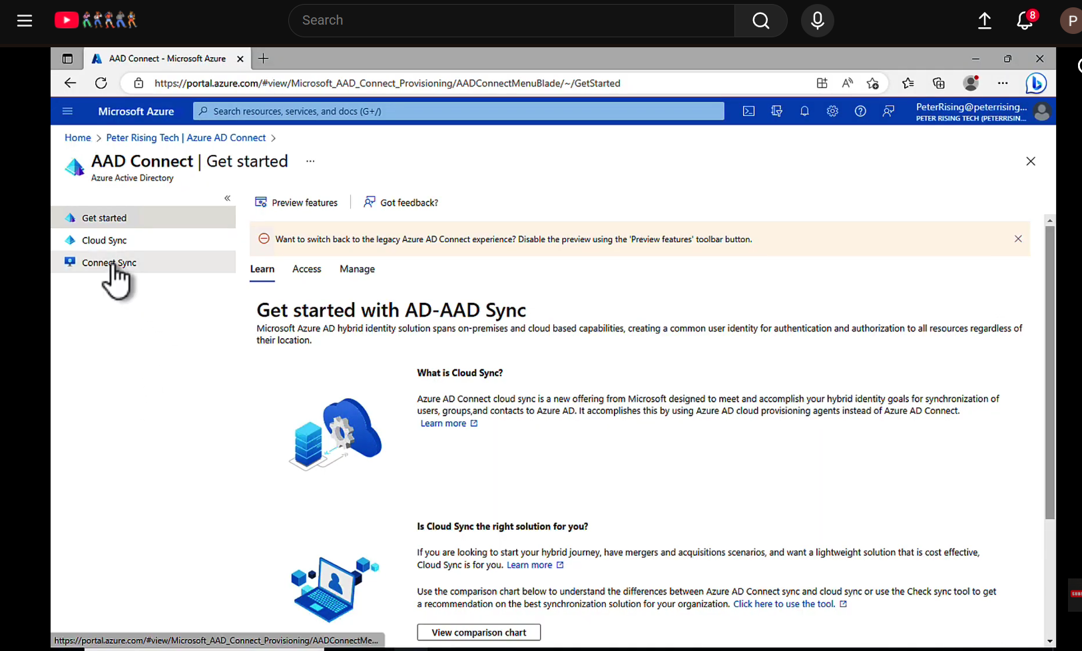Screen dimensions: 1082x651
Task: Open the browser apps grid icon
Action: [822, 83]
